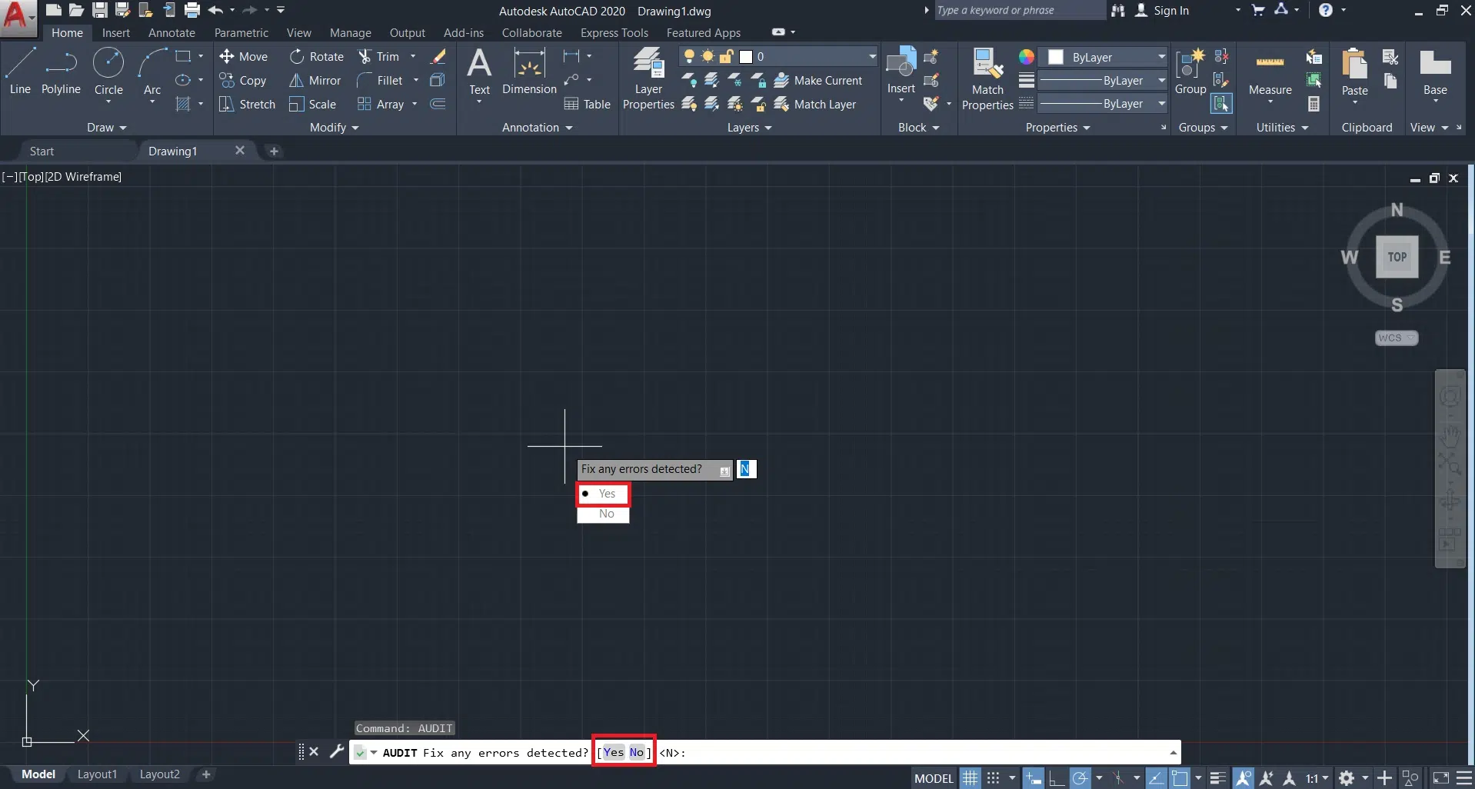Image resolution: width=1475 pixels, height=789 pixels.
Task: Switch to the Annotate ribbon tab
Action: click(171, 33)
